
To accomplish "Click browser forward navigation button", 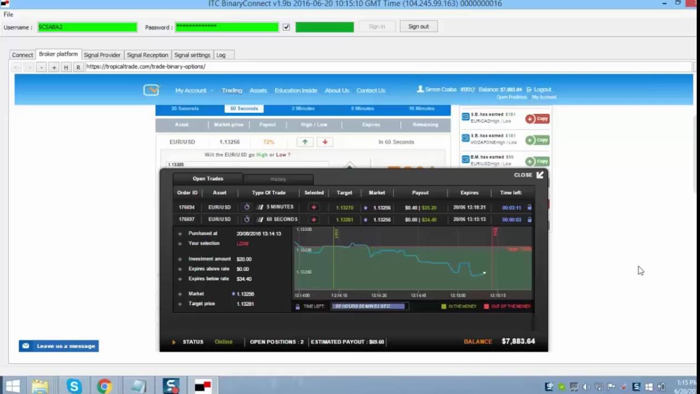I will click(29, 67).
